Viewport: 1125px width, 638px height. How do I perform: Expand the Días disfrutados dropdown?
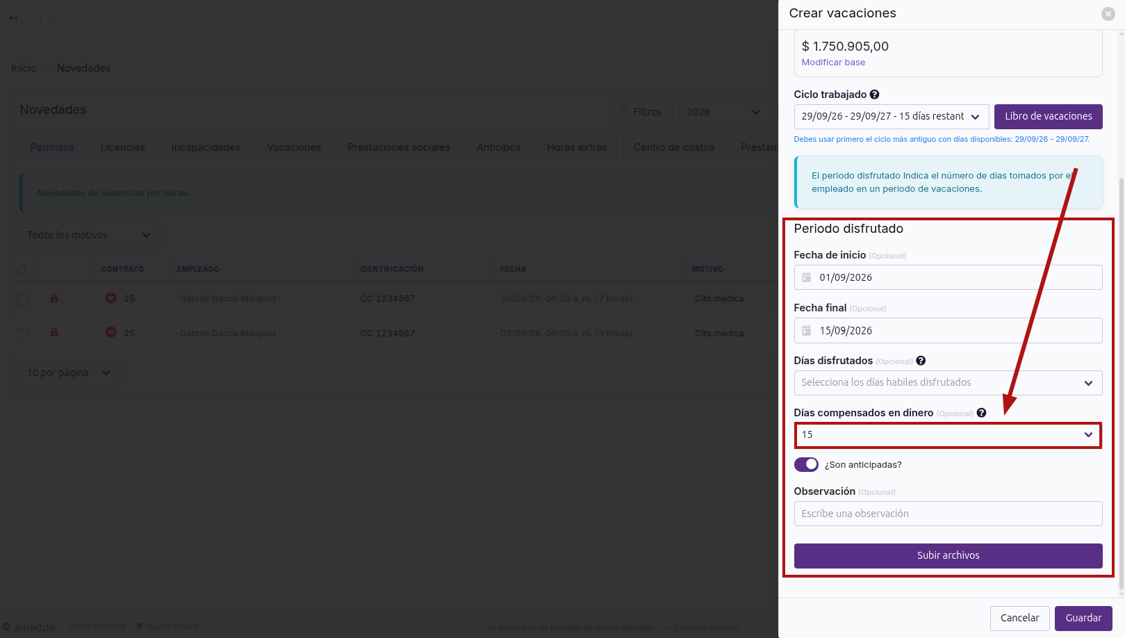pos(948,383)
